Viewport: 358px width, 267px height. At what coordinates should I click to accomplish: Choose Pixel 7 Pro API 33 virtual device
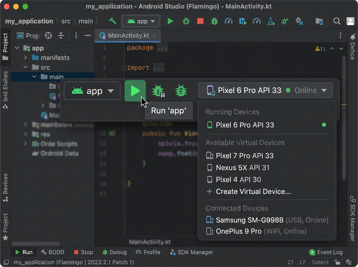[x=267, y=156]
